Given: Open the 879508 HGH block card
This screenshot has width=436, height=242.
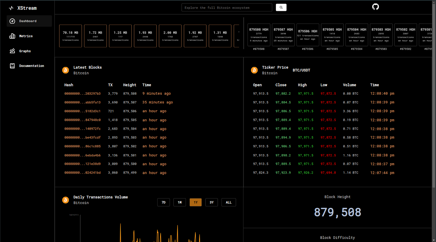Looking at the screenshot, I should (x=259, y=35).
